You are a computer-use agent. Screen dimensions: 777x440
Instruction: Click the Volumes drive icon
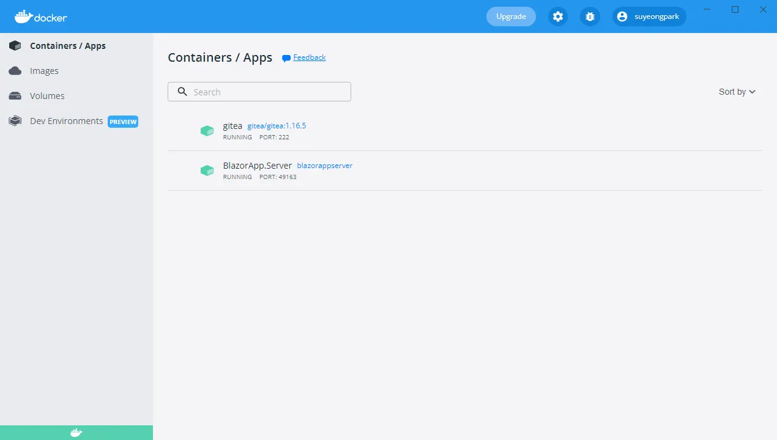[x=15, y=96]
